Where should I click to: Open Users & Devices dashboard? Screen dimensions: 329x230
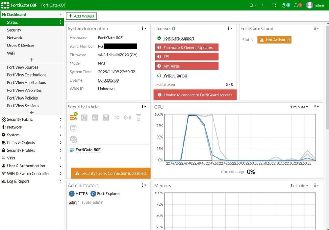(20, 45)
